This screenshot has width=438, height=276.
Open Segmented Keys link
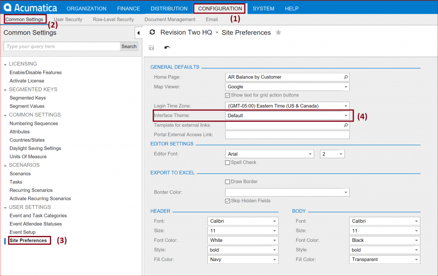pyautogui.click(x=28, y=98)
